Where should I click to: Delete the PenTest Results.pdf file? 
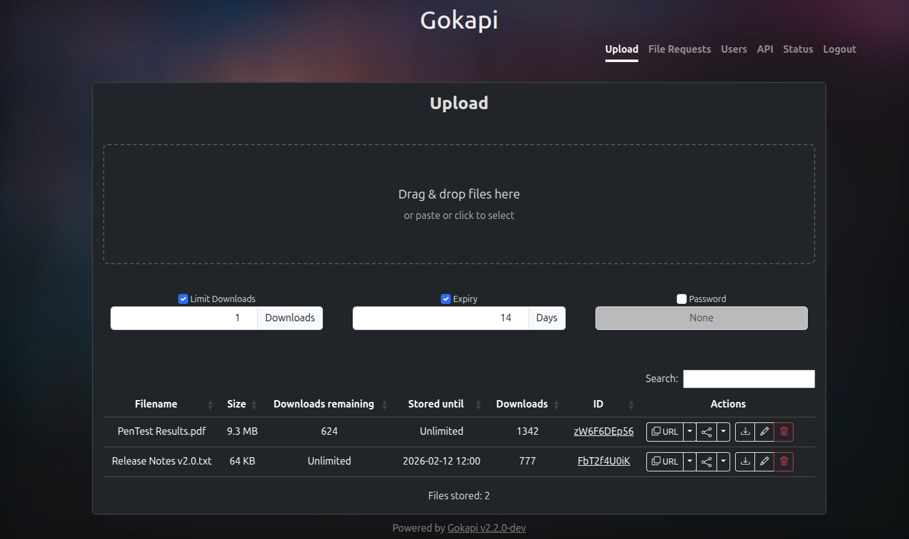[x=784, y=432]
